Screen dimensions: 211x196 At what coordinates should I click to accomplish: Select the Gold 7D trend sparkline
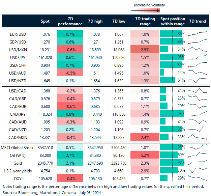198,163
